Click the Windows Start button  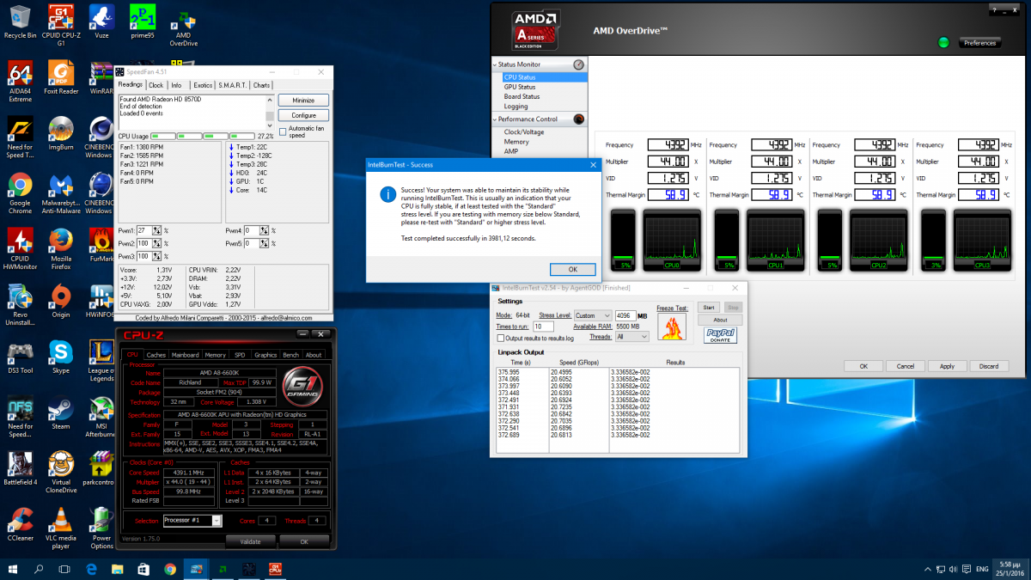click(x=12, y=569)
